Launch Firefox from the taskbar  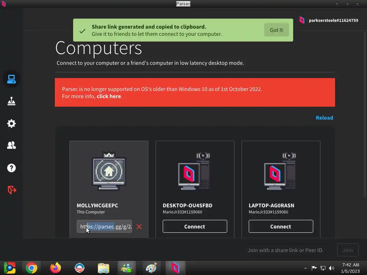coord(56,268)
